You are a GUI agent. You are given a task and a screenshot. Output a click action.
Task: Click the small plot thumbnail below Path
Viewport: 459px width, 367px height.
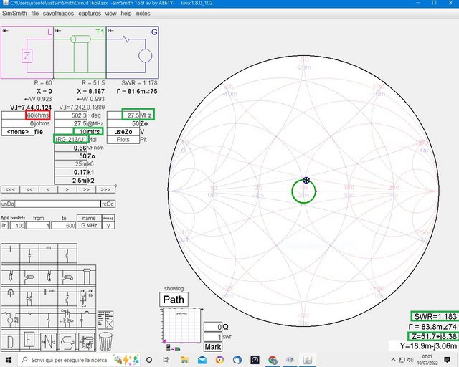(181, 325)
